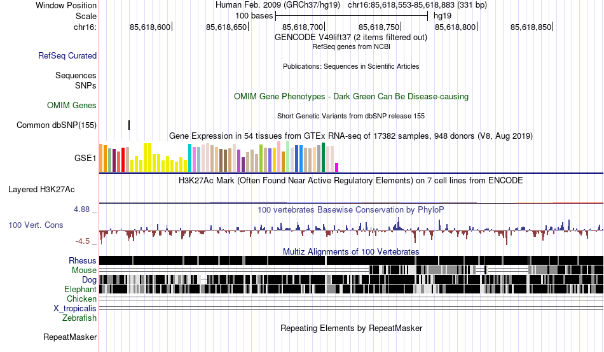Click the hg19 label beside scale bar
604x352 pixels.
pos(443,16)
